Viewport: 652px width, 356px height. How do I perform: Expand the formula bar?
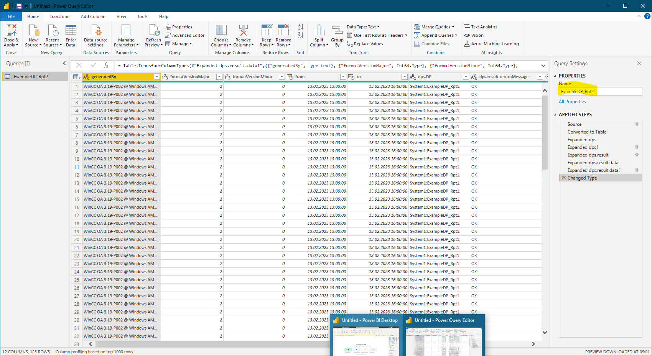(543, 66)
